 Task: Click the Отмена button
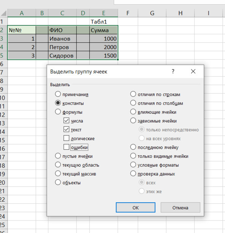point(180,207)
